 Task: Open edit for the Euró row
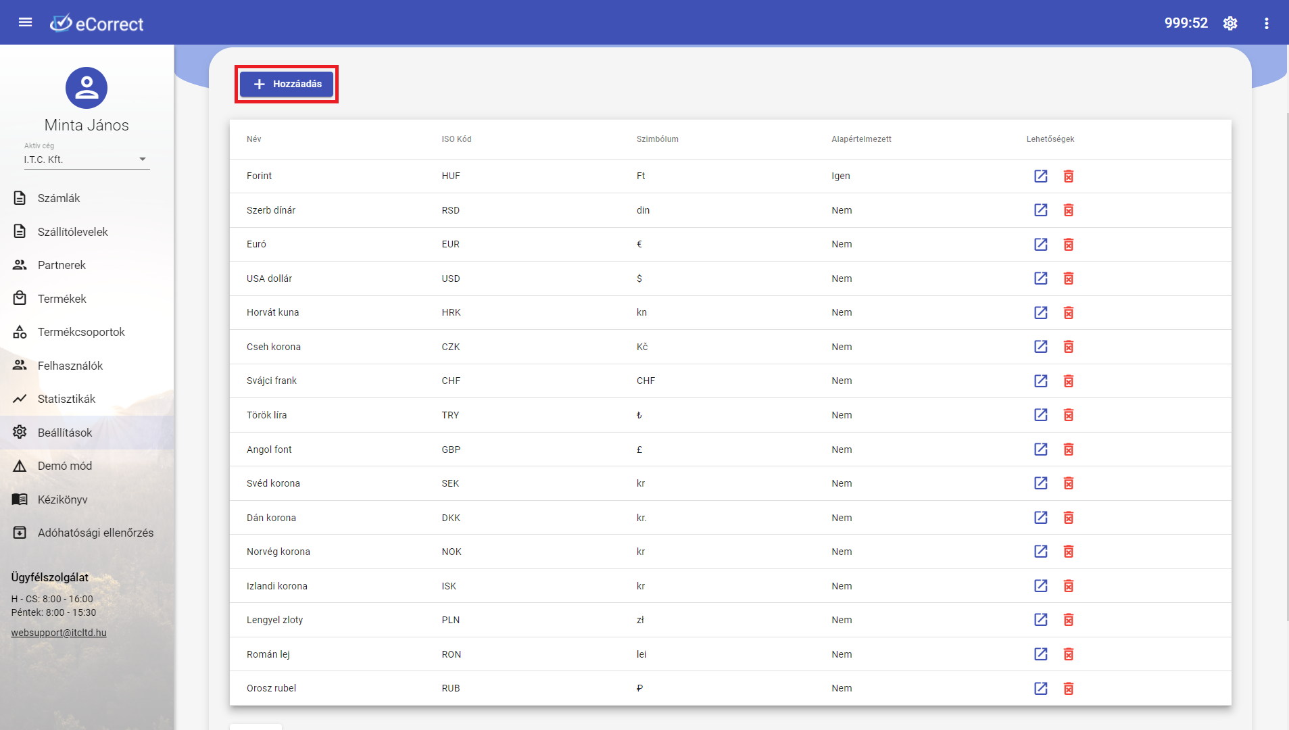click(1040, 245)
